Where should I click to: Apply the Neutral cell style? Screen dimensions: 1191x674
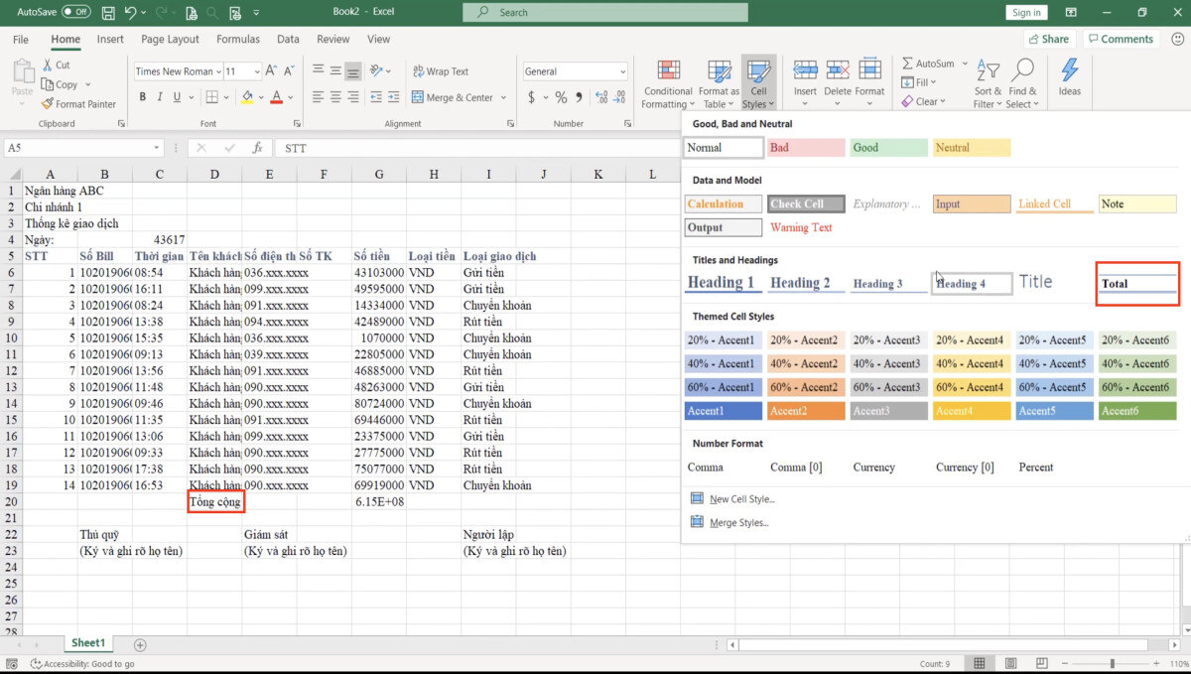coord(972,148)
